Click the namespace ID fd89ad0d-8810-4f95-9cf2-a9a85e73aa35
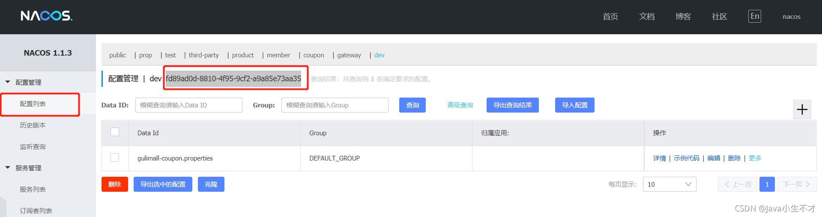 pyautogui.click(x=233, y=78)
